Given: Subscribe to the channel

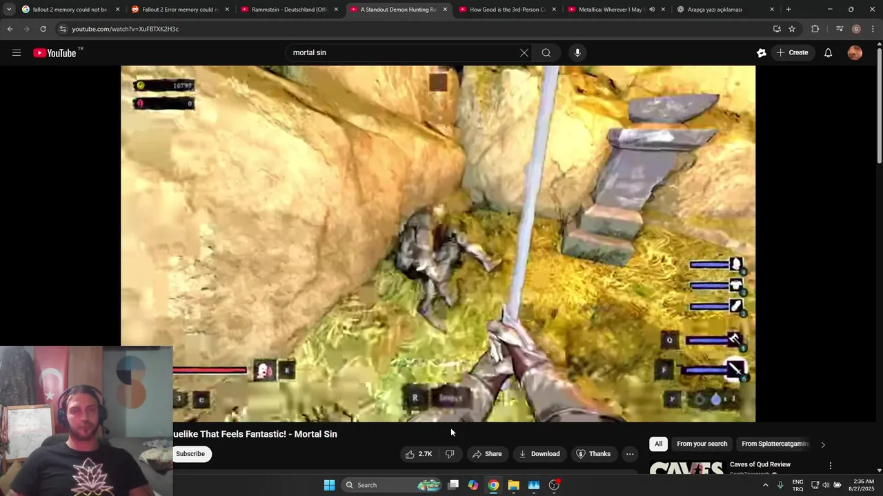Looking at the screenshot, I should tap(190, 454).
